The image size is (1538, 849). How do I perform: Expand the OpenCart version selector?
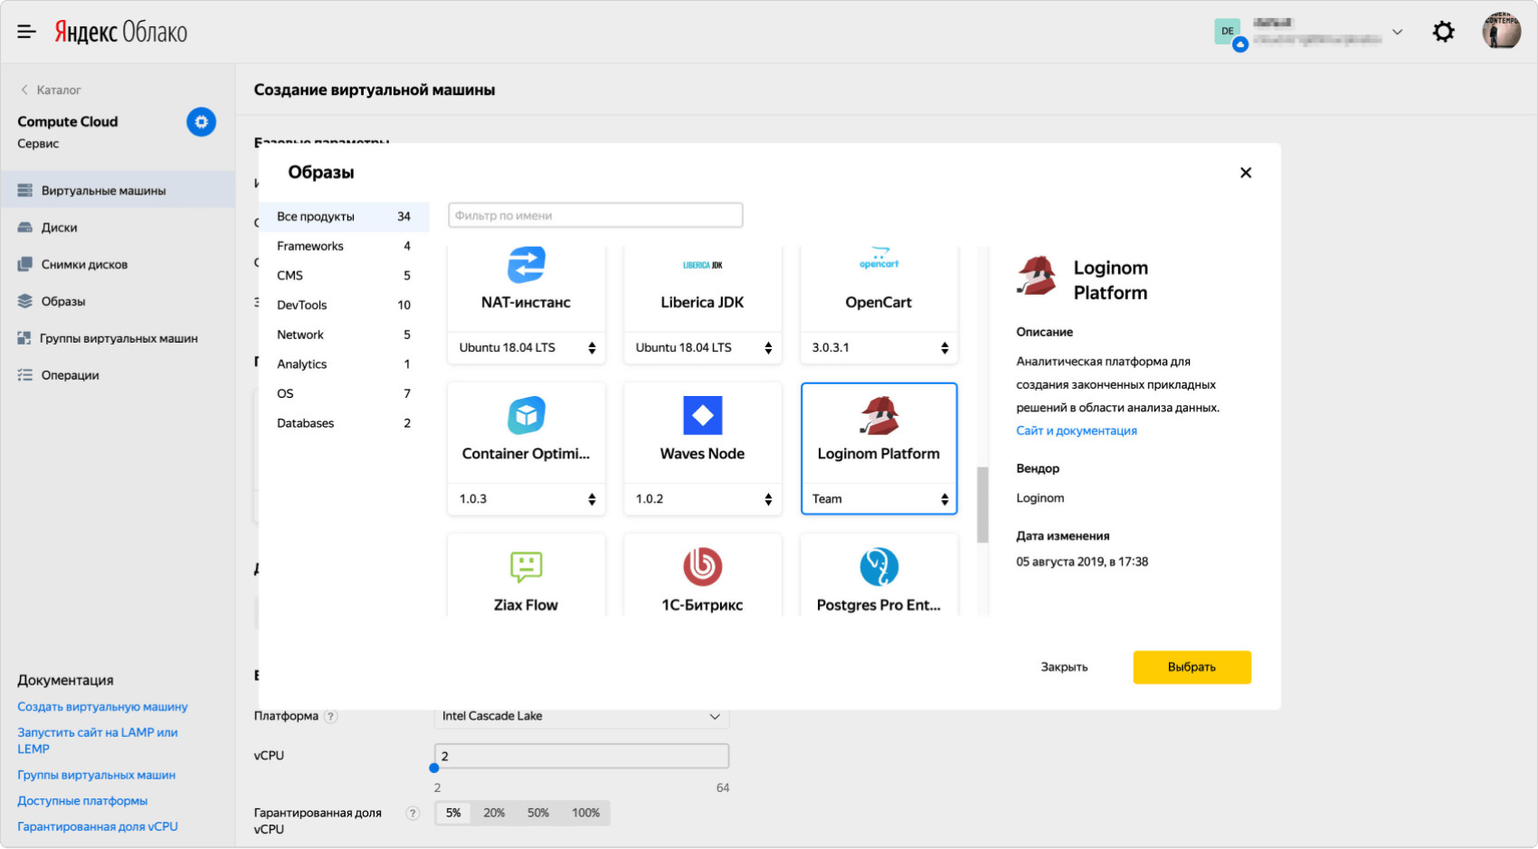pos(878,348)
